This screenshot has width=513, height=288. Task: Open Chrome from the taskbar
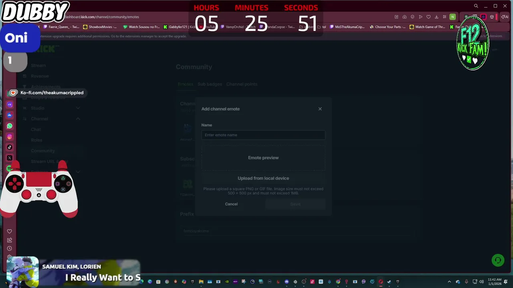click(338, 282)
